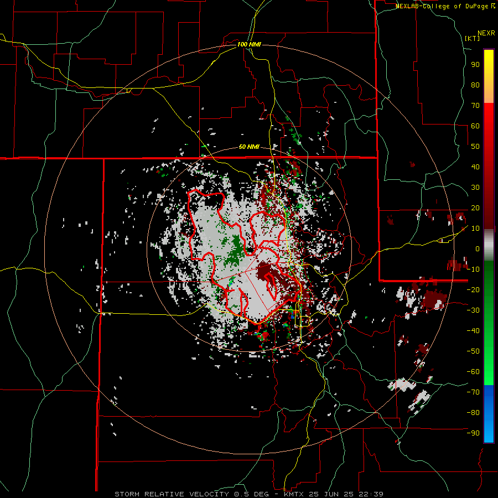Click the "STORM RELATIVE VELOCITY" product title
The image size is (498, 498).
(x=172, y=494)
